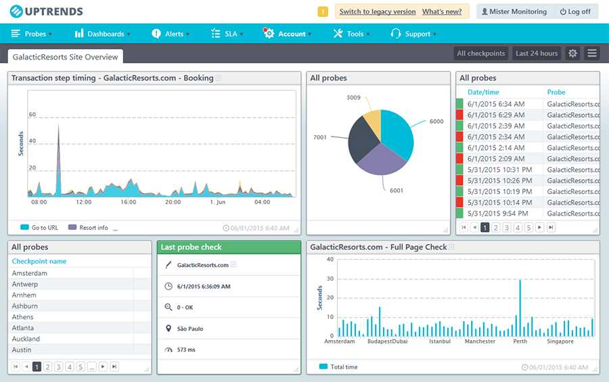Image resolution: width=609 pixels, height=382 pixels.
Task: Click the yellow notification badge showing 1
Action: click(x=323, y=11)
